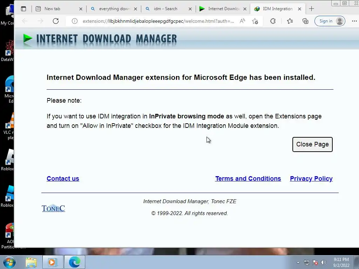Open the Privacy Policy link
The width and height of the screenshot is (359, 269).
(x=311, y=179)
